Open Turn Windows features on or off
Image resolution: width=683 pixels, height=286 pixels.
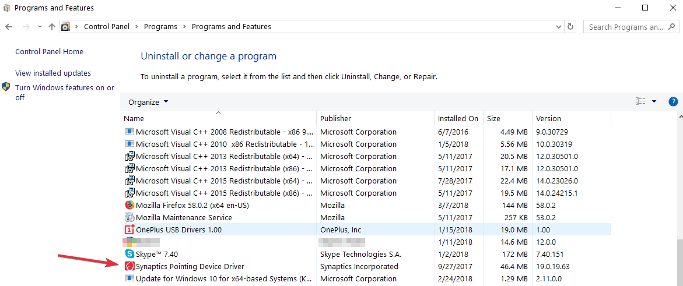tap(65, 92)
